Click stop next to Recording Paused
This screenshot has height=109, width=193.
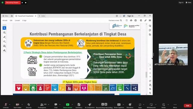(x=26, y=3)
